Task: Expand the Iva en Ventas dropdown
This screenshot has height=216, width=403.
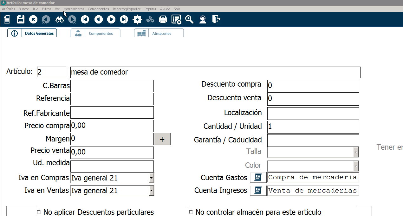Action: tap(151, 191)
